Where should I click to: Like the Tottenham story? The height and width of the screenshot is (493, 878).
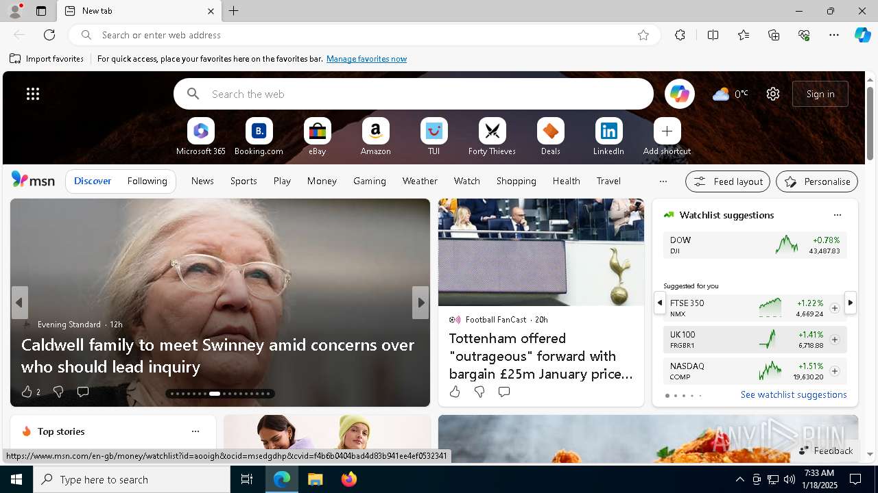point(455,392)
